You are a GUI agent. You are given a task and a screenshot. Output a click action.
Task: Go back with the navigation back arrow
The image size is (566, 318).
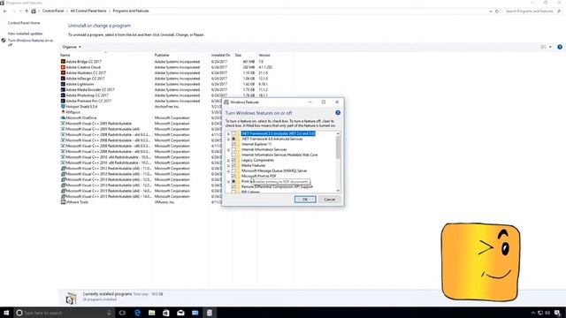coord(5,11)
